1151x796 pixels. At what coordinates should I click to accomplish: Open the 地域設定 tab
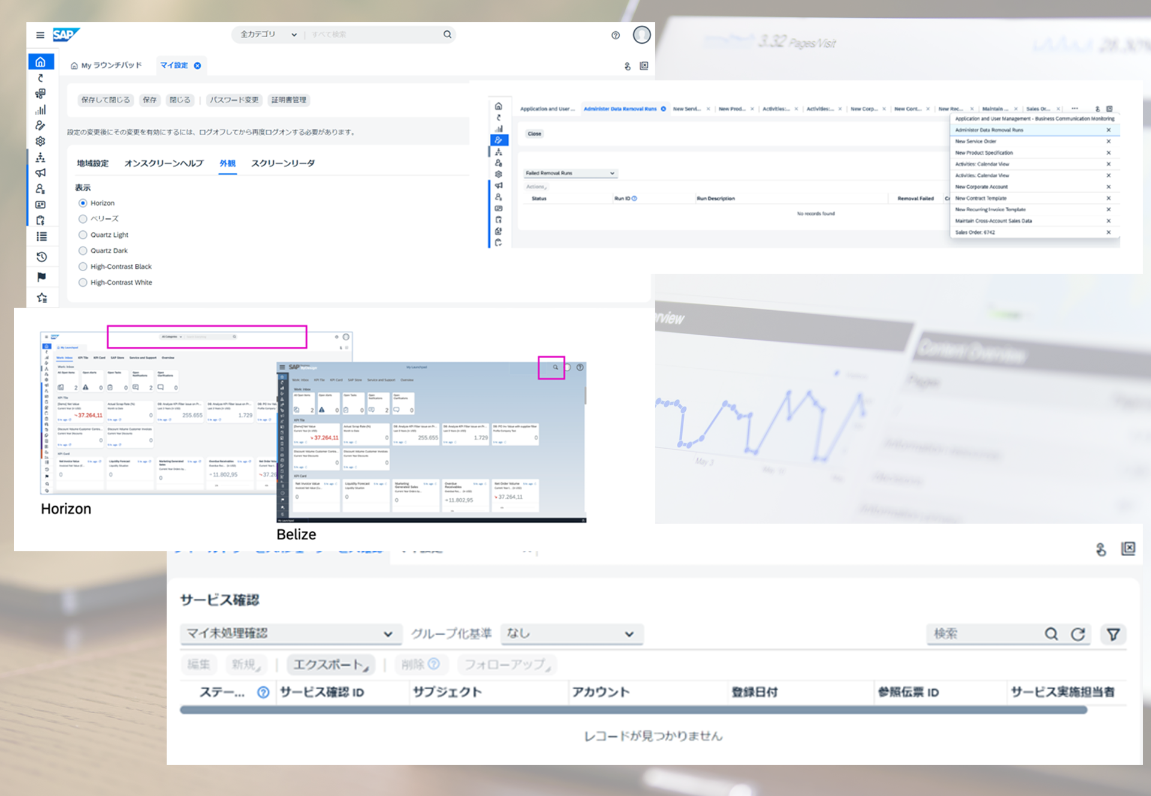pyautogui.click(x=92, y=163)
